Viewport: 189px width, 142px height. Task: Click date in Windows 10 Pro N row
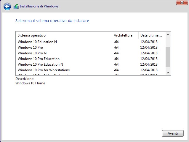149,53
